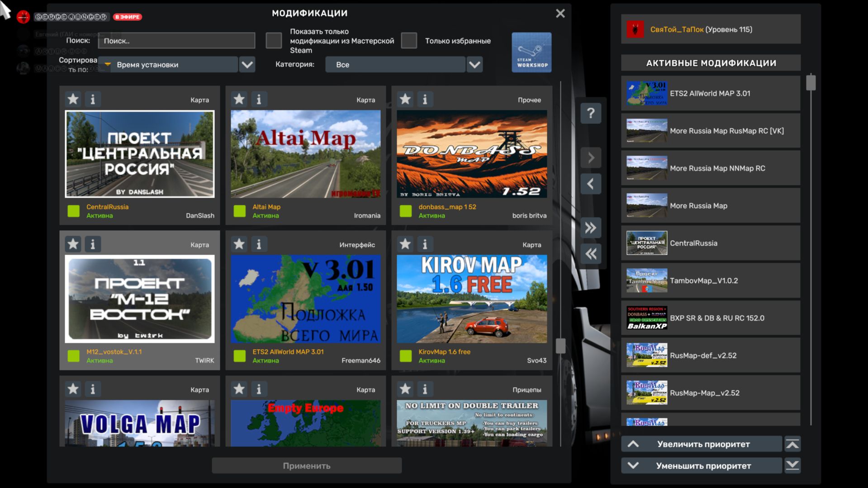
Task: Move mod to top priority
Action: point(792,444)
